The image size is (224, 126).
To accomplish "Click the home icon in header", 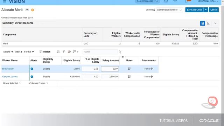I will pyautogui.click(x=166, y=1).
